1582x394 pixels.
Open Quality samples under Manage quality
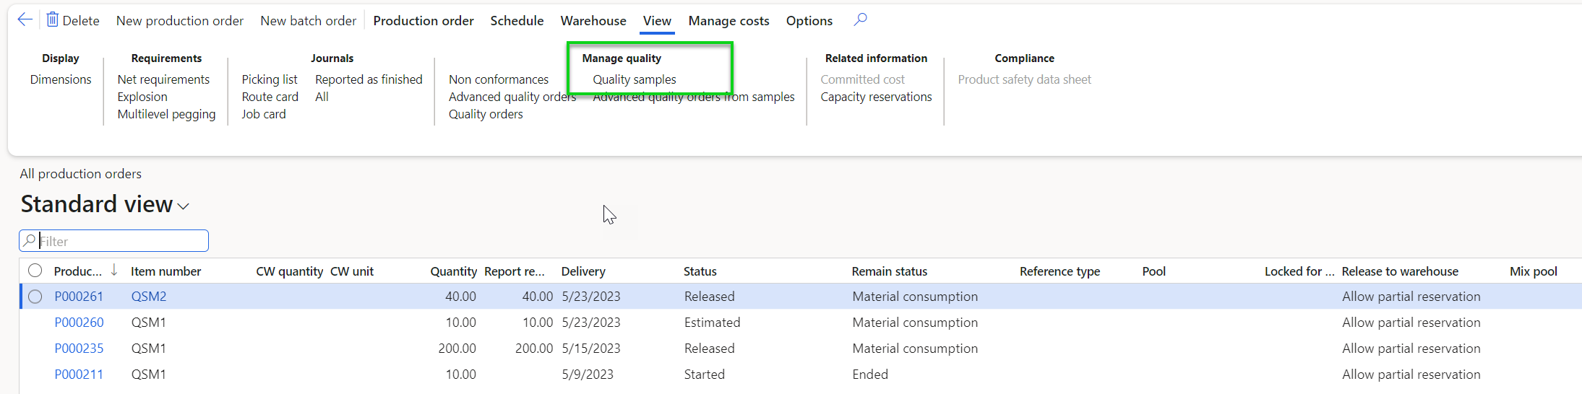635,79
